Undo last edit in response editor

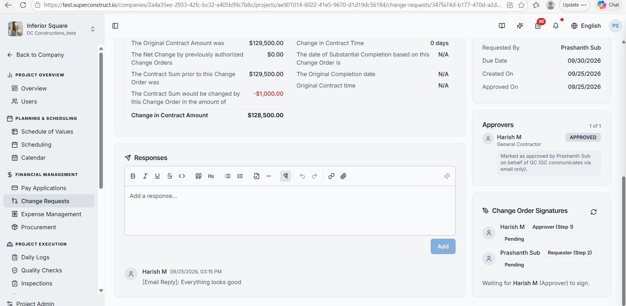[302, 176]
